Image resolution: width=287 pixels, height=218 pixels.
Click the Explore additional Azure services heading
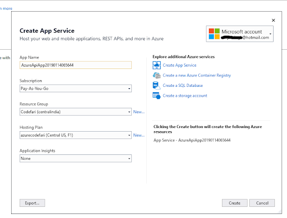click(x=183, y=57)
